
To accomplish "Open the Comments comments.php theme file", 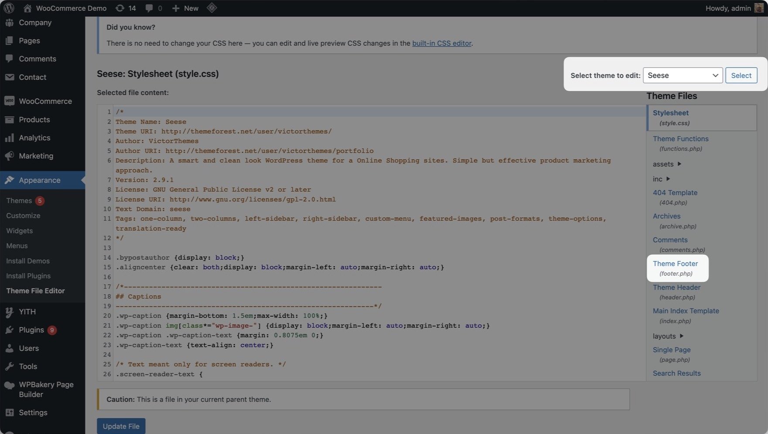I will 679,244.
